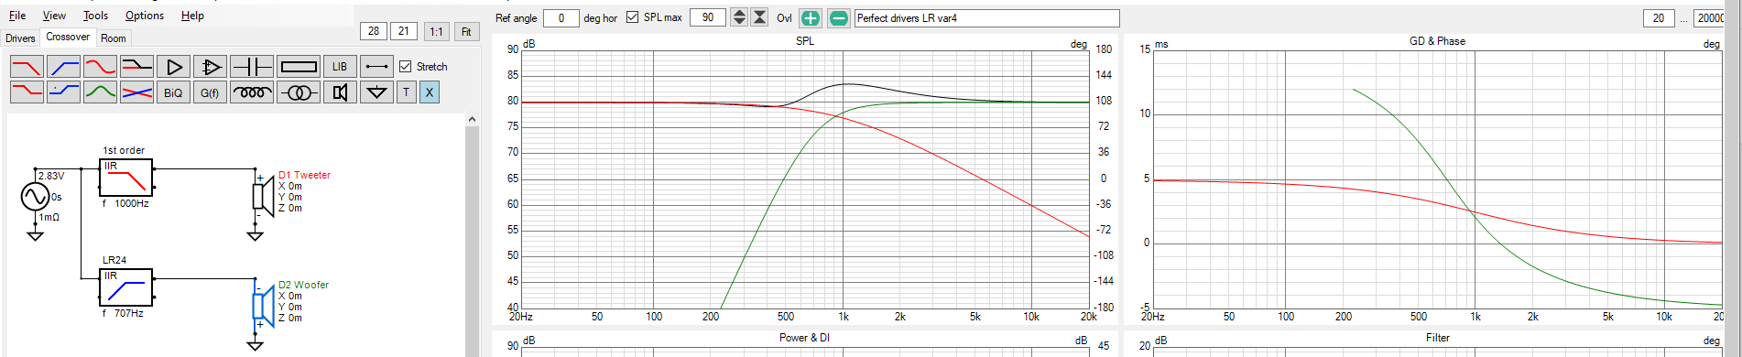This screenshot has height=357, width=1742.
Task: Open the Tools menu
Action: click(95, 16)
